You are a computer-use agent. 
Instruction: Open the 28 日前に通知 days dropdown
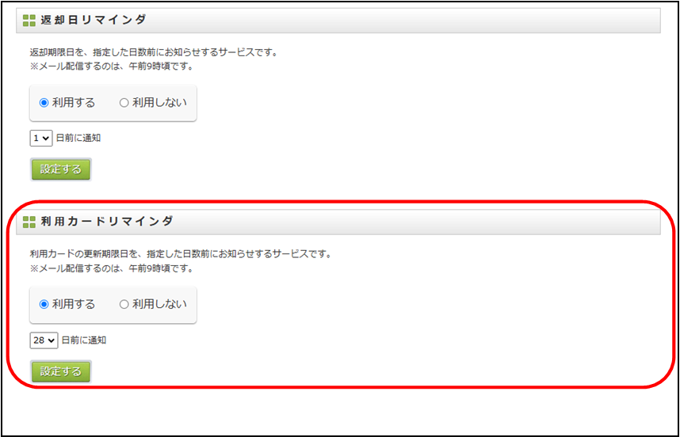[x=44, y=340]
